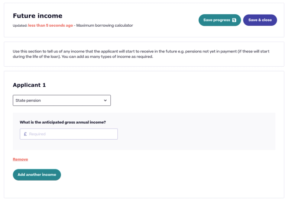Click the Maximum borrowing calculator text

point(104,25)
